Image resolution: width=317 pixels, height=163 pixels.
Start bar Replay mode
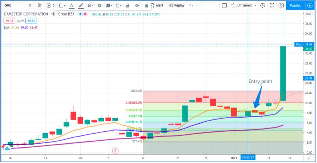(177, 6)
